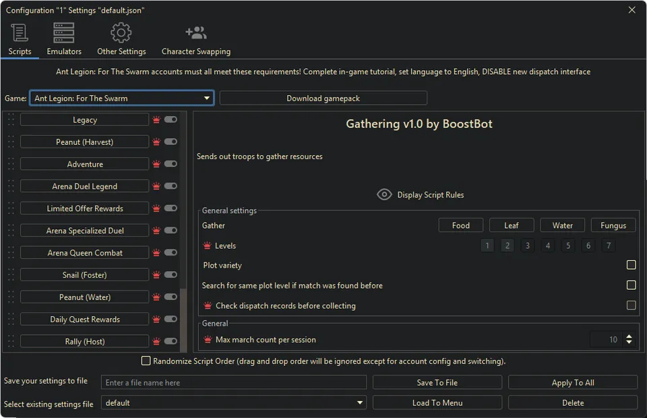
Task: Click the crown icon next to Peanut (Harvest)
Action: coord(156,142)
